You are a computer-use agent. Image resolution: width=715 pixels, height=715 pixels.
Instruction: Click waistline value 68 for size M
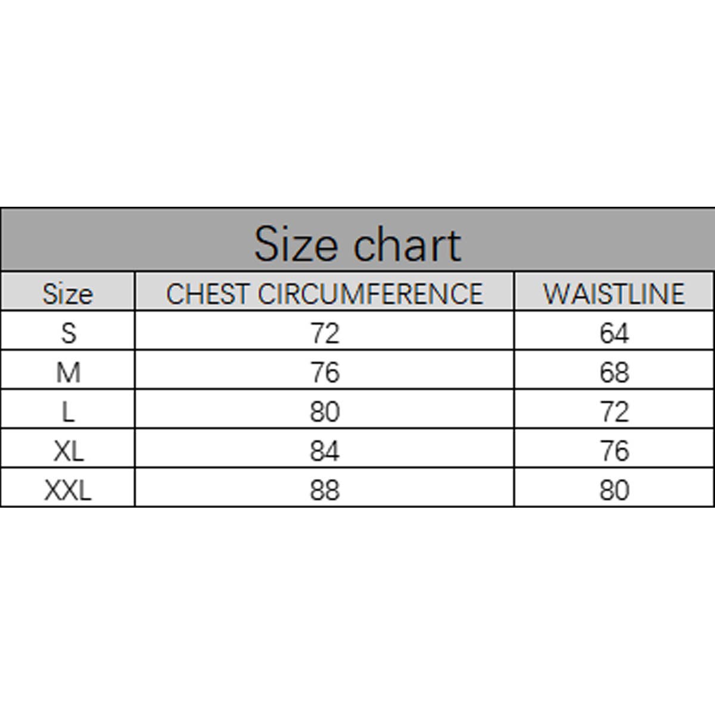click(x=614, y=372)
